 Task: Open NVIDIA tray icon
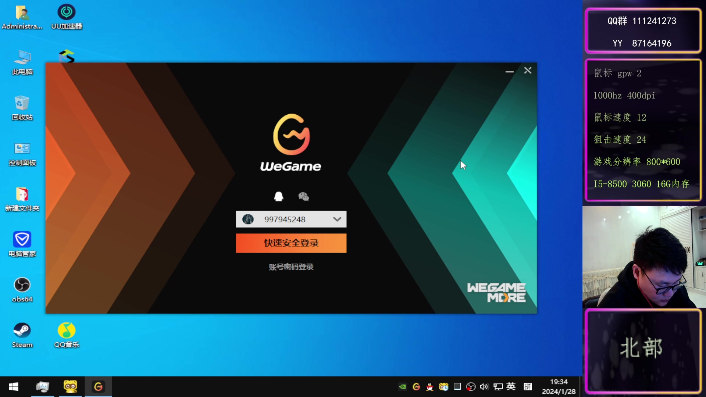click(x=403, y=387)
